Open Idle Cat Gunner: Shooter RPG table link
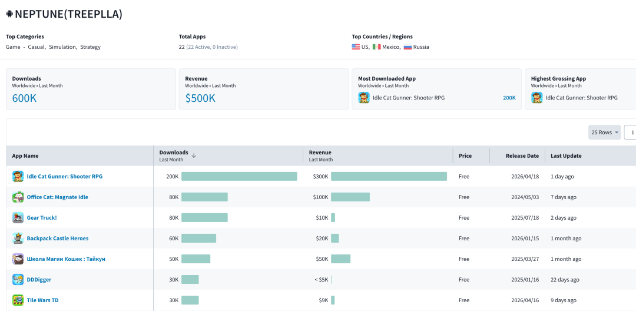The width and height of the screenshot is (636, 311). (65, 176)
